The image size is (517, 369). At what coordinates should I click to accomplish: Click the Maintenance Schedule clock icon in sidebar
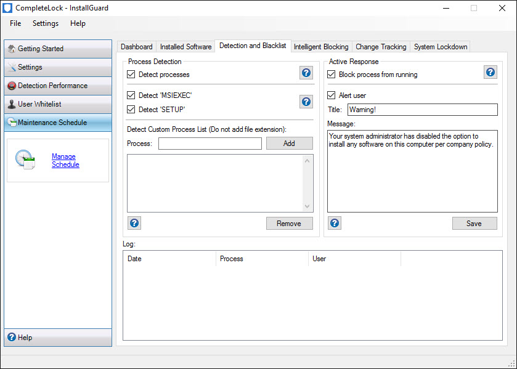pos(12,123)
